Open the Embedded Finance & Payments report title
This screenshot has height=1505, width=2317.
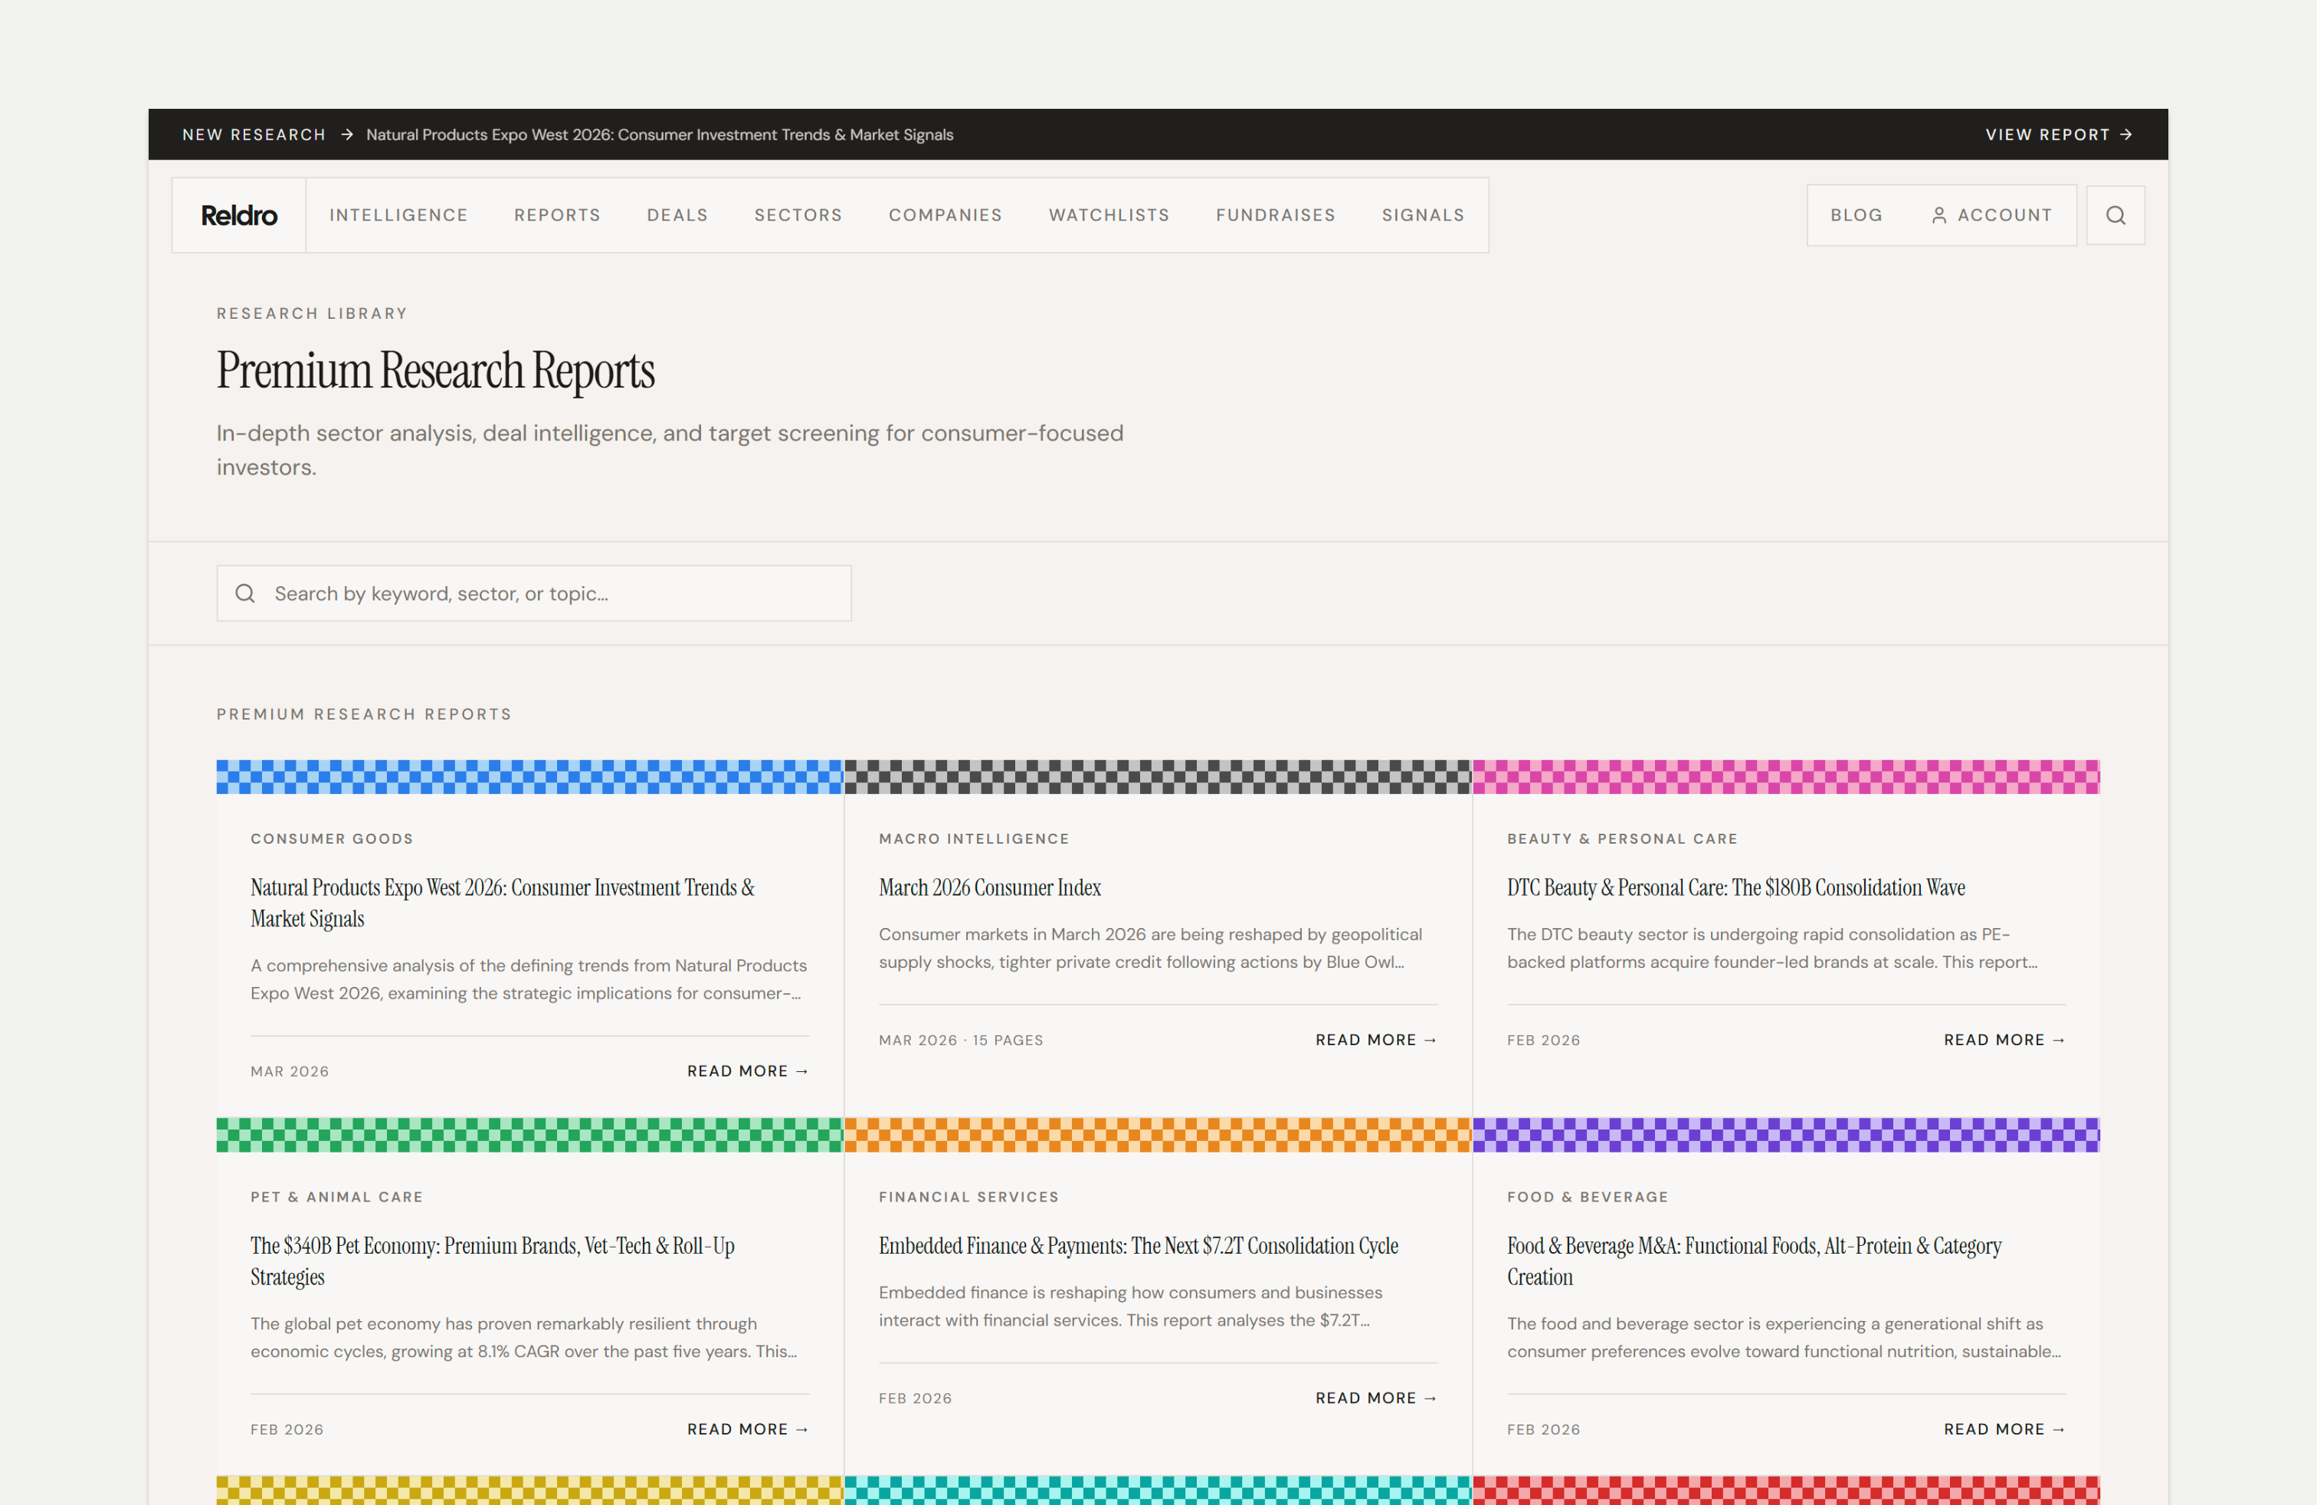coord(1138,1245)
